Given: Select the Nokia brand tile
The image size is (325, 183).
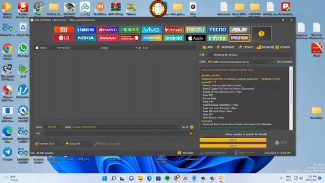Looking at the screenshot, I should [x=86, y=38].
